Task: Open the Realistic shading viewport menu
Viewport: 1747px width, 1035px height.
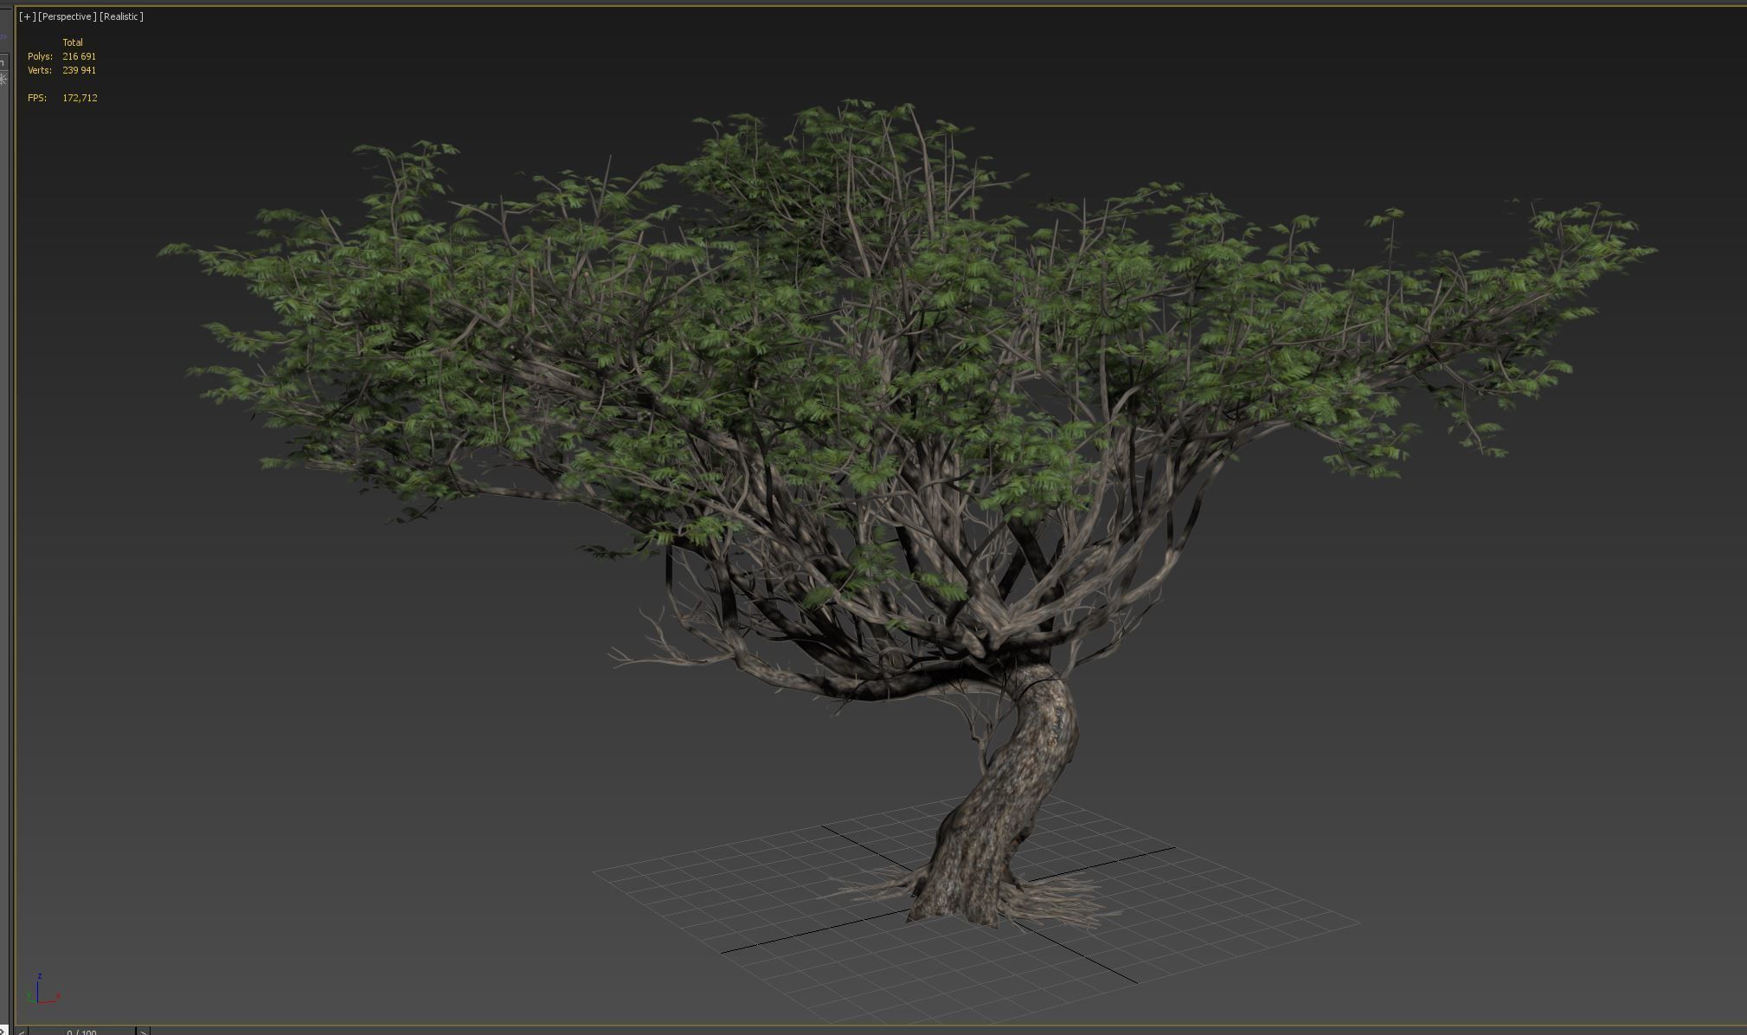Action: 121,16
